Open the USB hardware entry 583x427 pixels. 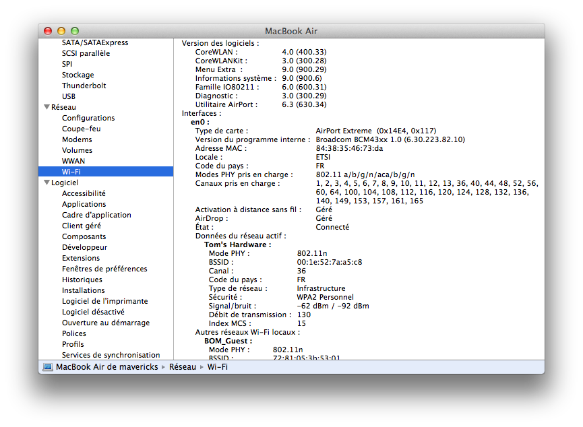pyautogui.click(x=69, y=96)
